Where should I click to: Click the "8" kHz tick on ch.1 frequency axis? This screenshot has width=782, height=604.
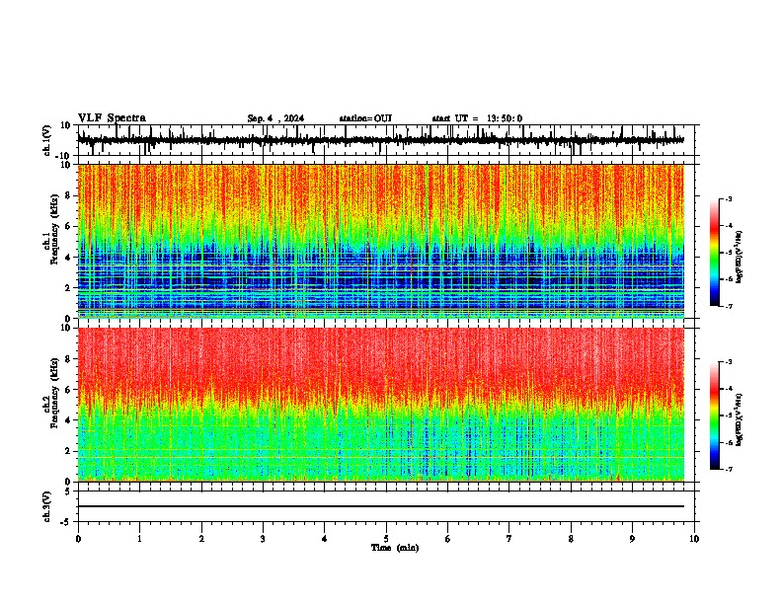tap(68, 195)
